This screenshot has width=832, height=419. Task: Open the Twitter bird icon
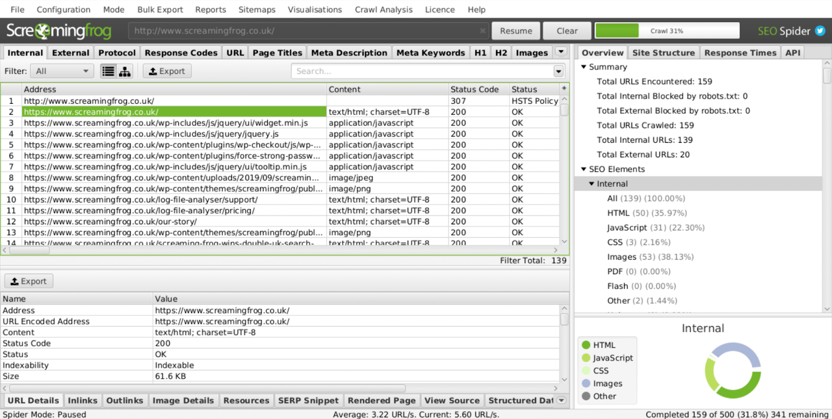point(820,31)
